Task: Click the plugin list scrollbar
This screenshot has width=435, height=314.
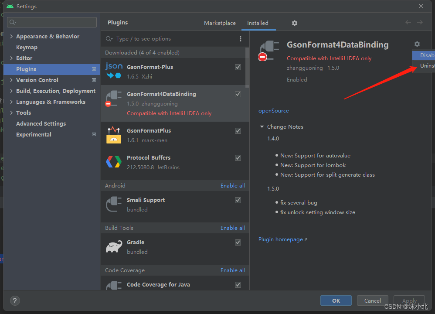Action: (x=247, y=68)
